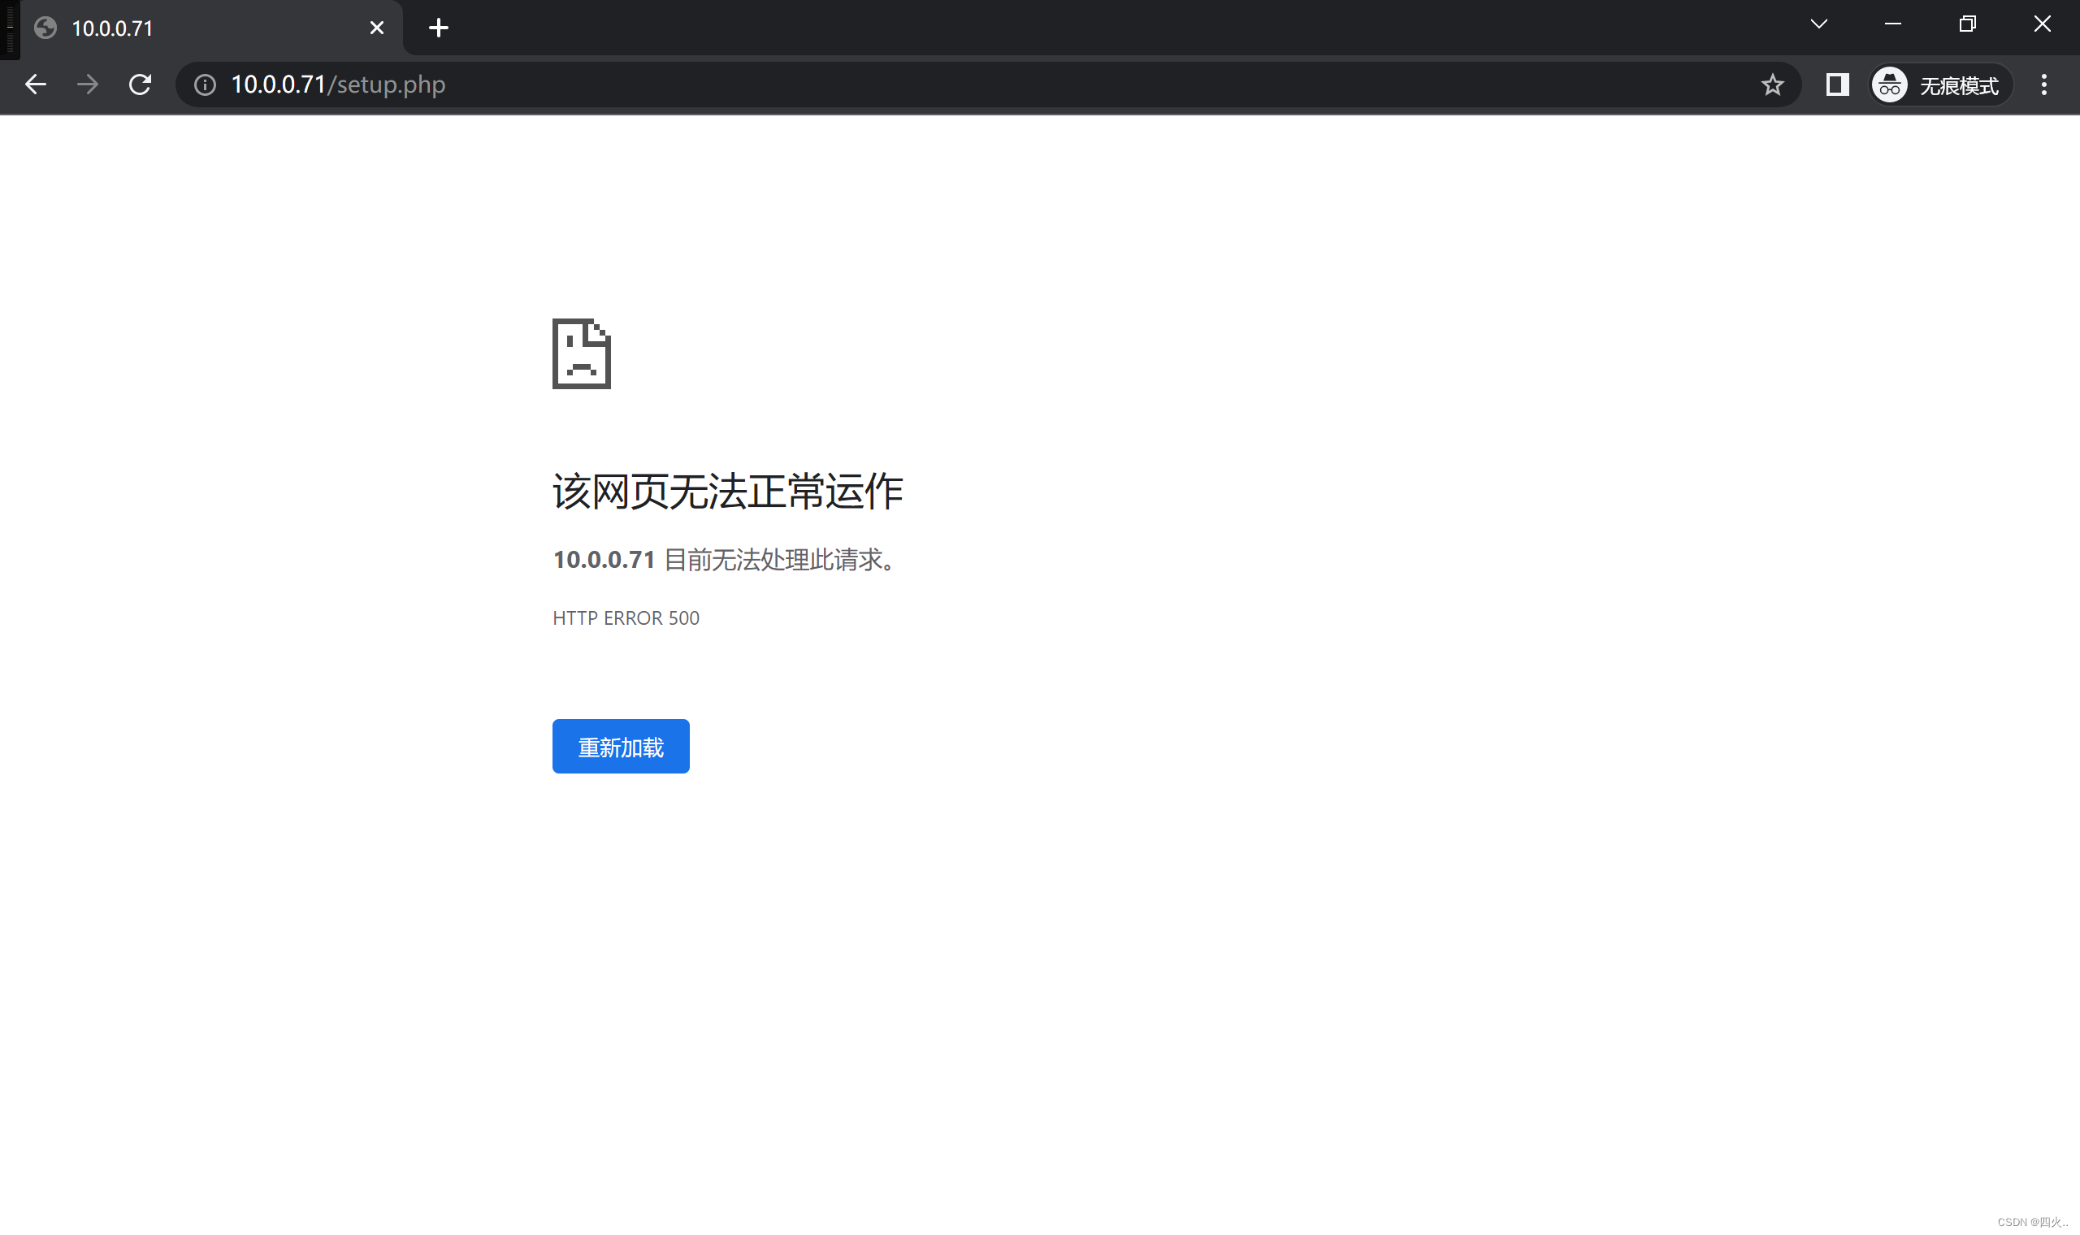The image size is (2080, 1235).
Task: View site information icon in address bar
Action: pyautogui.click(x=205, y=84)
